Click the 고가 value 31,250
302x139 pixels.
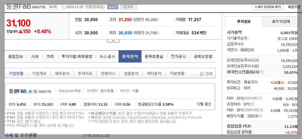click(125, 20)
